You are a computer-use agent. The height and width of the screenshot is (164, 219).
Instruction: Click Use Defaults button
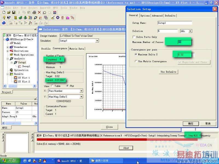point(168,72)
